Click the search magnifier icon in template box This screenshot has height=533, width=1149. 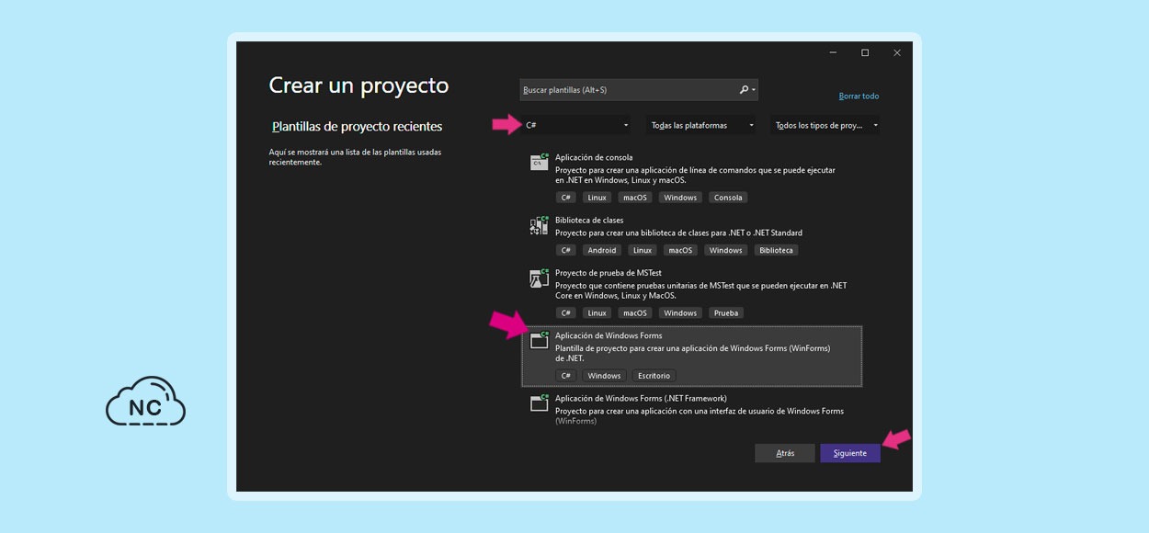[745, 90]
